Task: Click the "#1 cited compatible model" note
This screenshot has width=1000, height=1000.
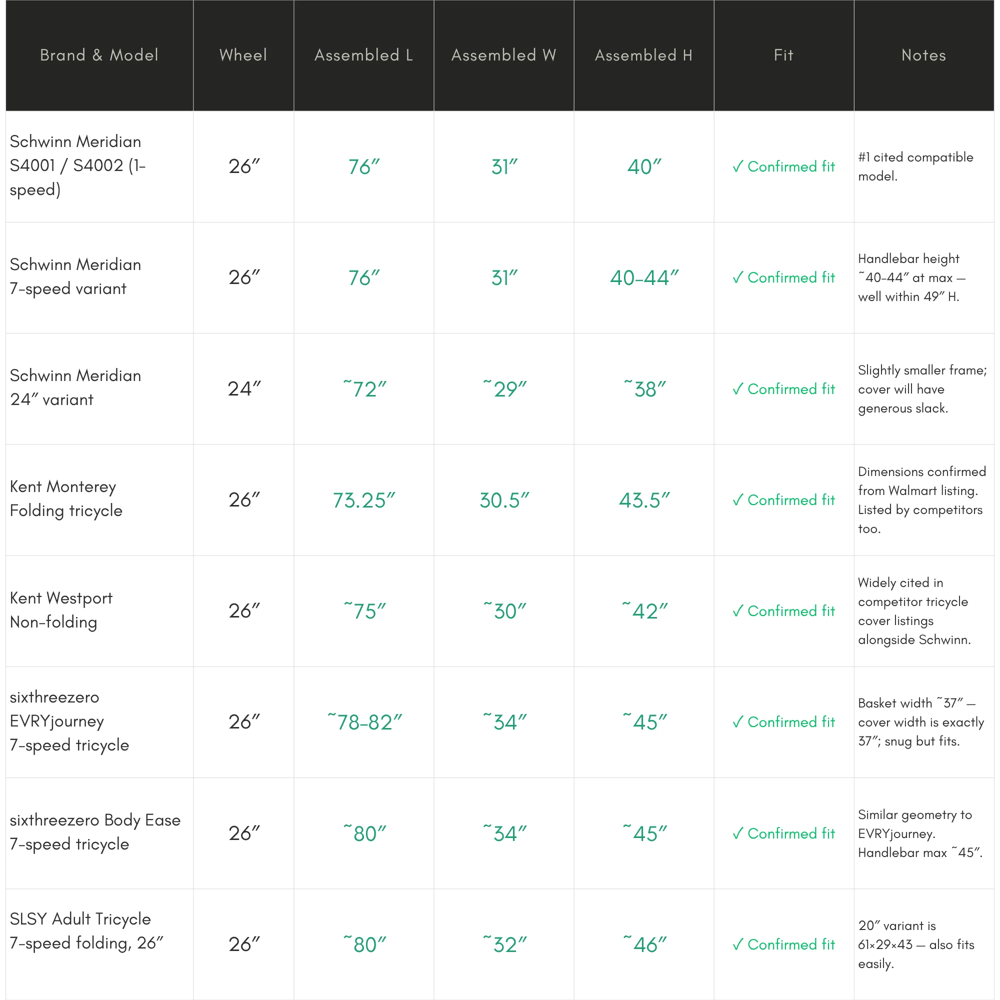Action: (915, 166)
